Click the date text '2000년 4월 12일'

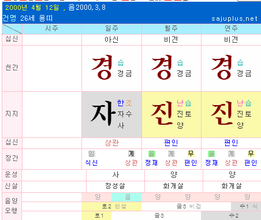(32, 8)
